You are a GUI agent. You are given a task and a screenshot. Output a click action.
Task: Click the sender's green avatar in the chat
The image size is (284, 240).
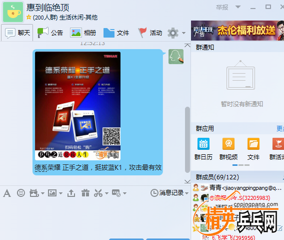click(176, 57)
